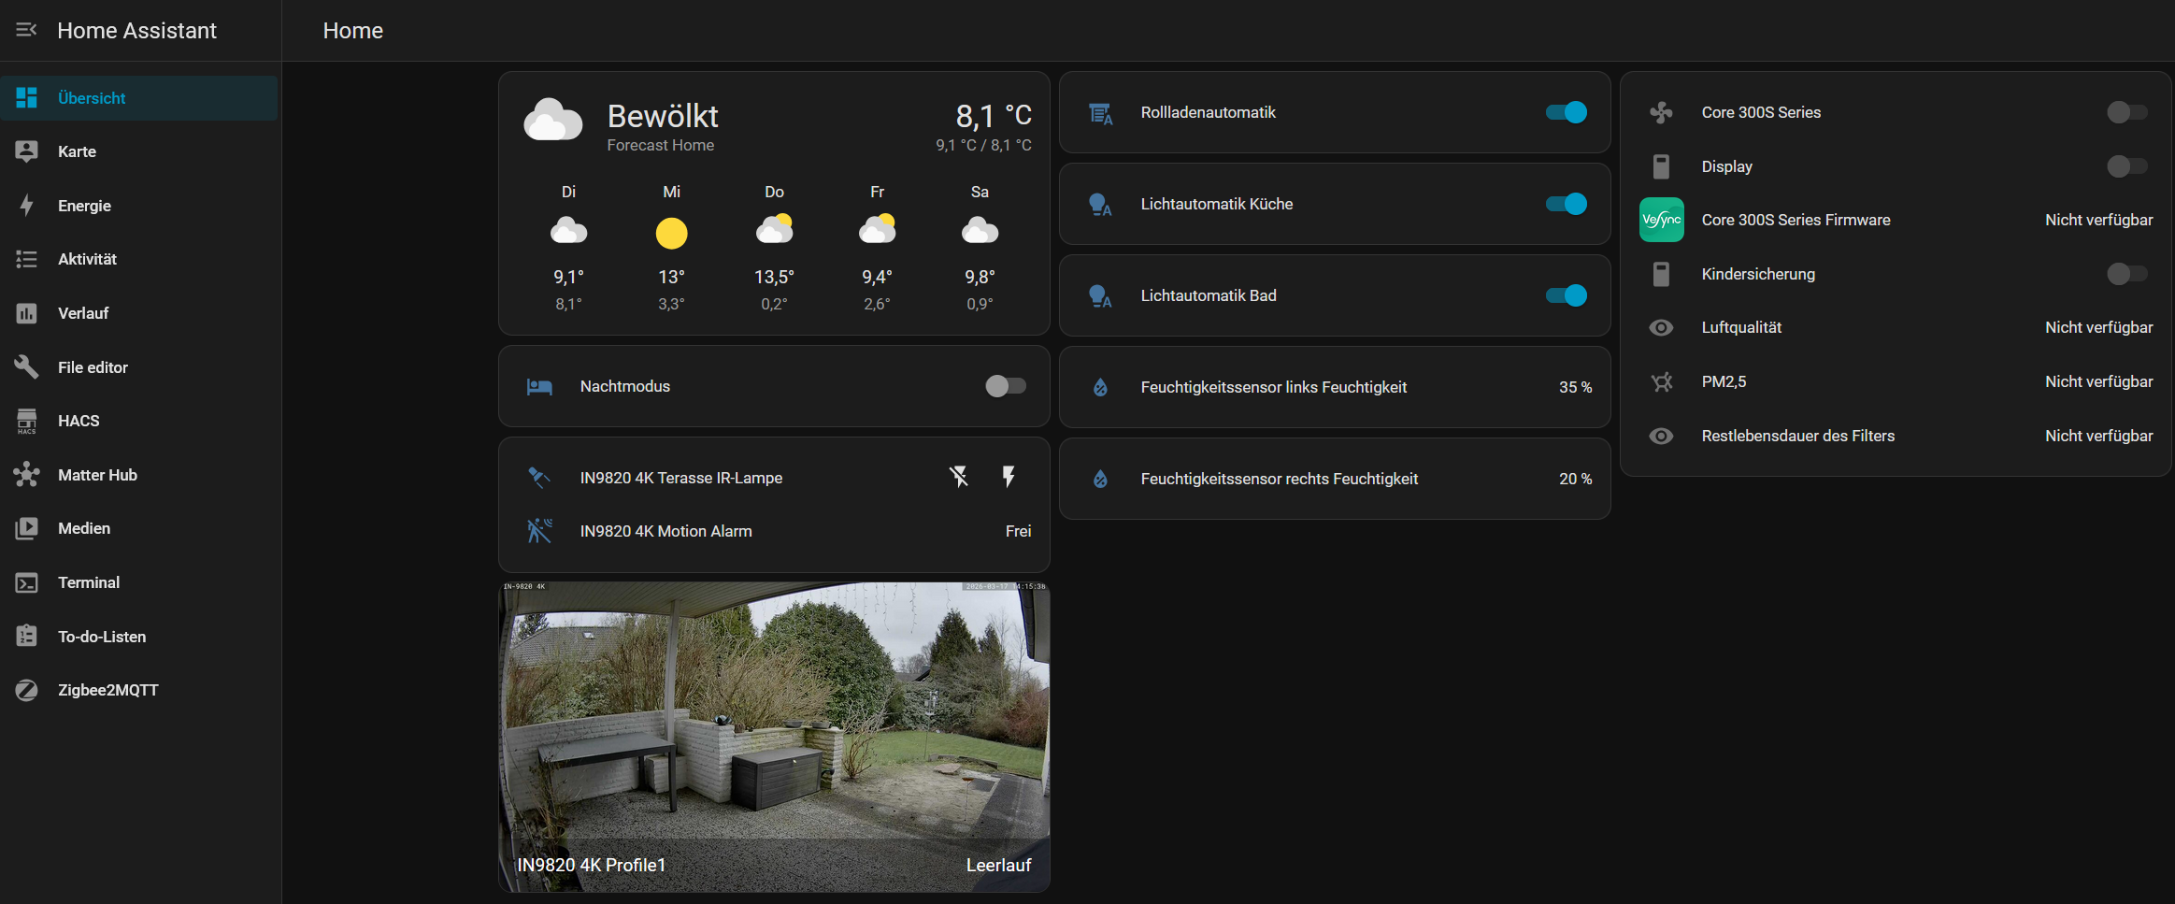The width and height of the screenshot is (2175, 904).
Task: Click the Luftqualität eye icon
Action: 1661,327
